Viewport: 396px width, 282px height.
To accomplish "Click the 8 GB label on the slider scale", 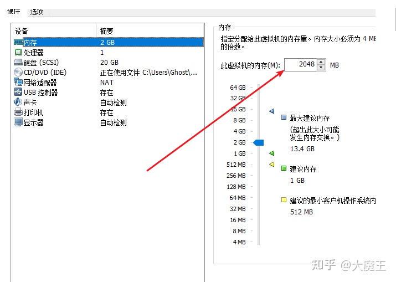I will click(x=239, y=120).
